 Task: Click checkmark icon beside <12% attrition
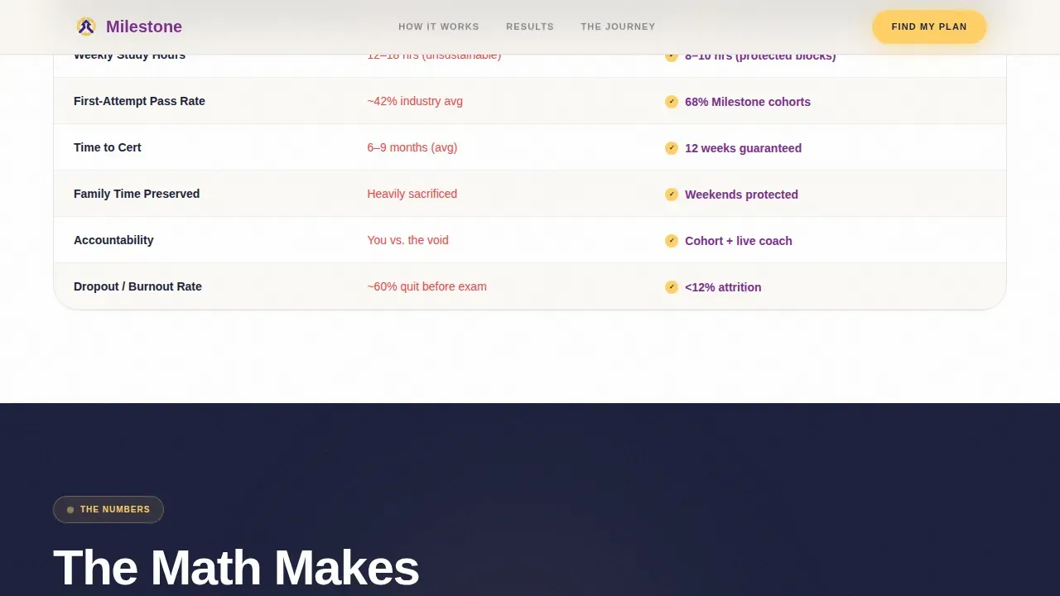pos(672,287)
